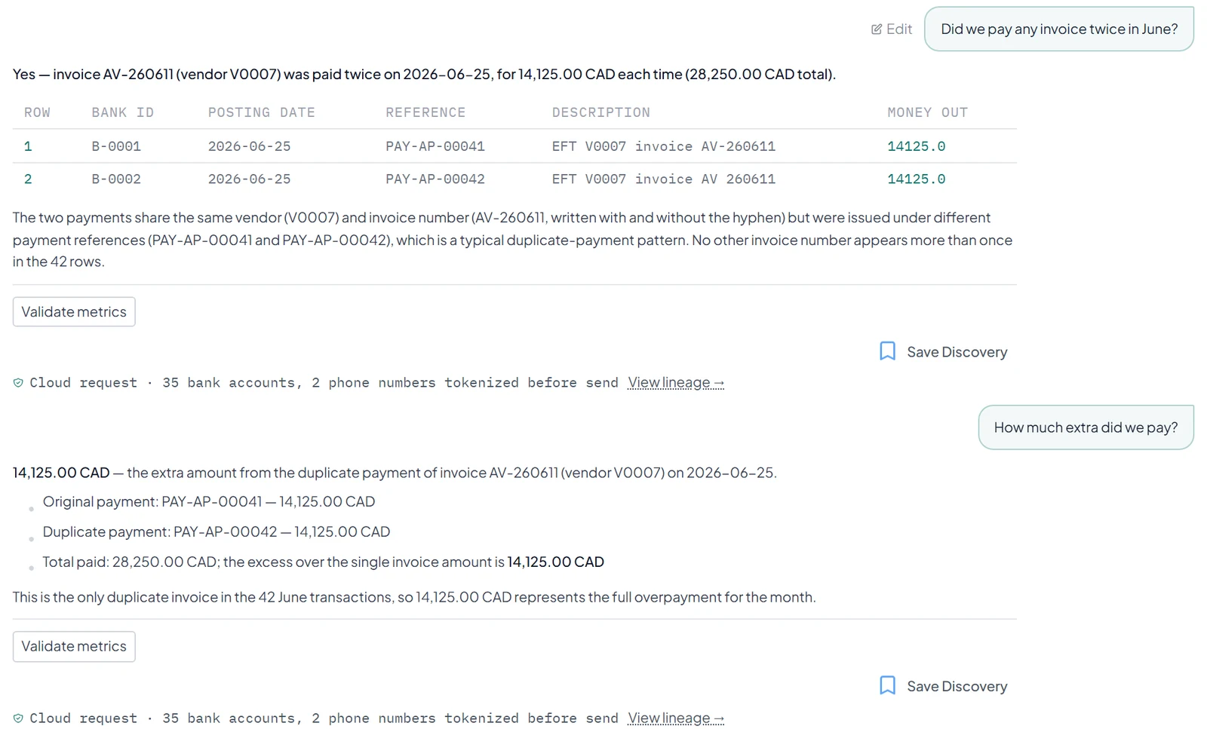Image resolution: width=1207 pixels, height=729 pixels.
Task: Click 'EFT V0007 invoice AV-260611' description
Action: [664, 146]
